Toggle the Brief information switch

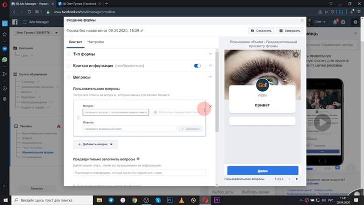197,66
